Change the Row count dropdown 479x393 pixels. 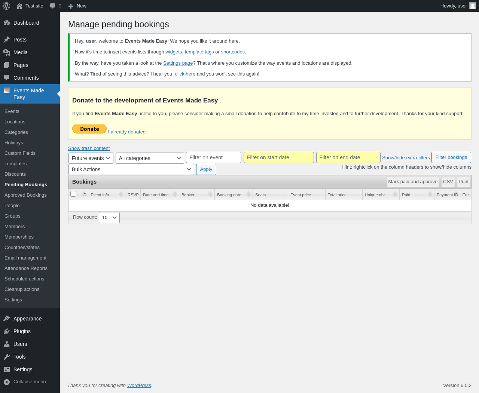click(x=109, y=218)
